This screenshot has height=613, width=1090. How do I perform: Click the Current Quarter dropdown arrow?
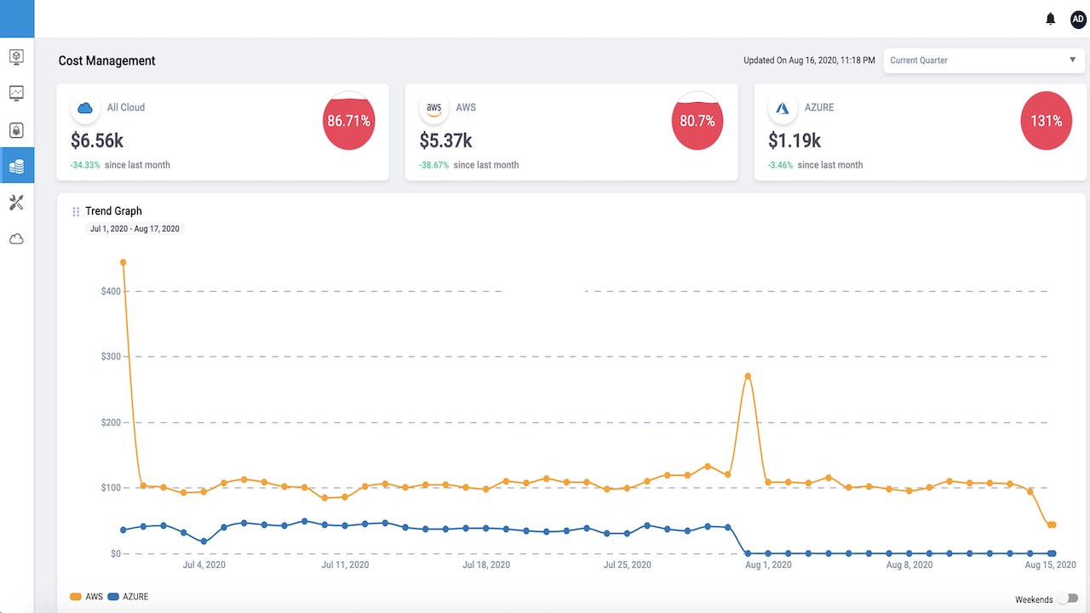point(1072,60)
